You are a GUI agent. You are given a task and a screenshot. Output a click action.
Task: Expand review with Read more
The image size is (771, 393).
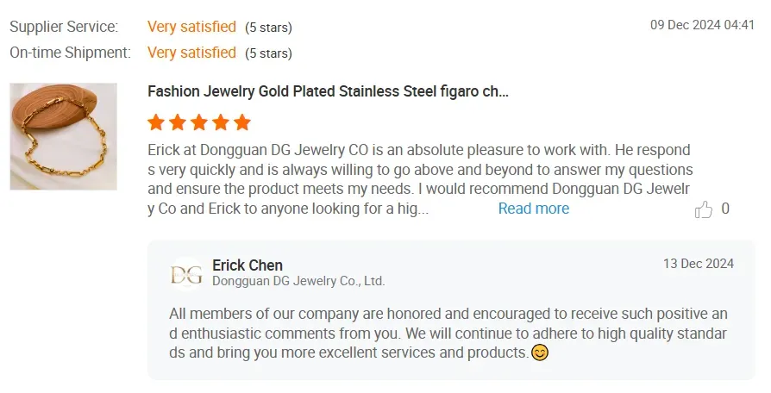[534, 209]
